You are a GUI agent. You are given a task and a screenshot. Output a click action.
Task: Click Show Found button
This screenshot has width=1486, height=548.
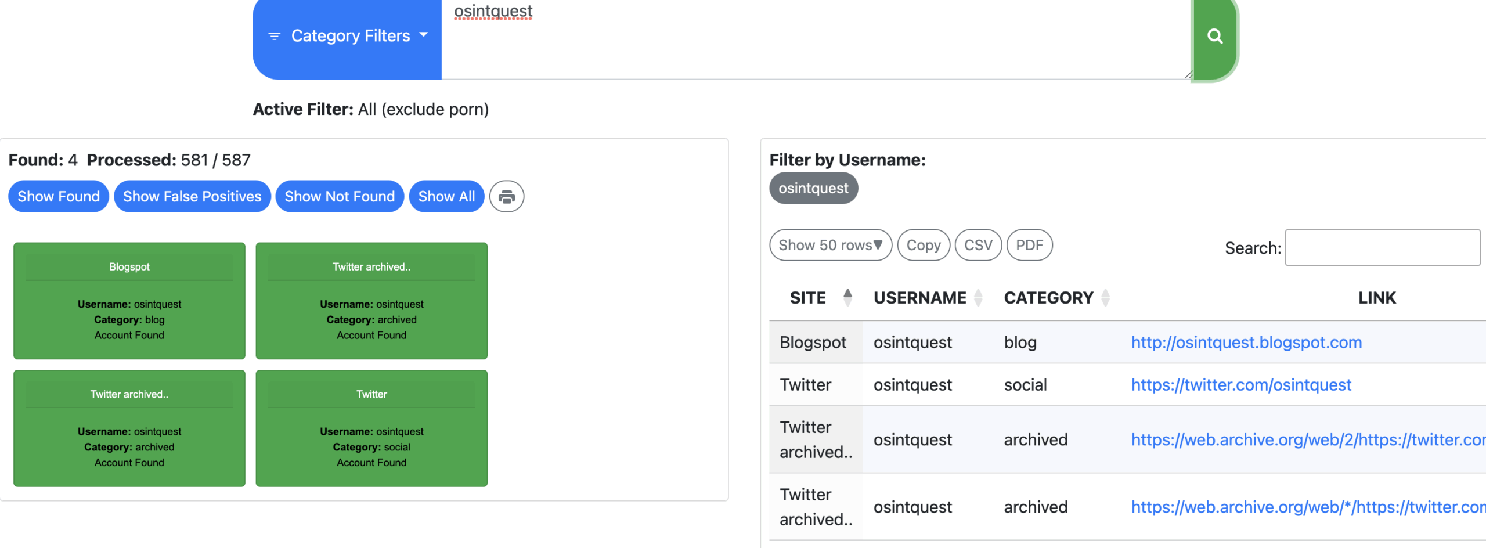(59, 197)
